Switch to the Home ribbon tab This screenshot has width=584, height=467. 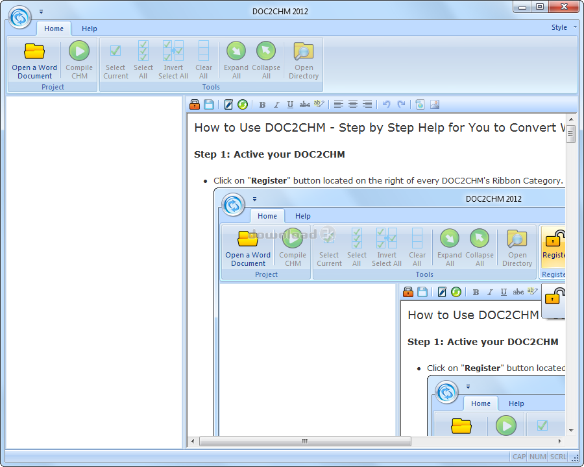pos(54,29)
